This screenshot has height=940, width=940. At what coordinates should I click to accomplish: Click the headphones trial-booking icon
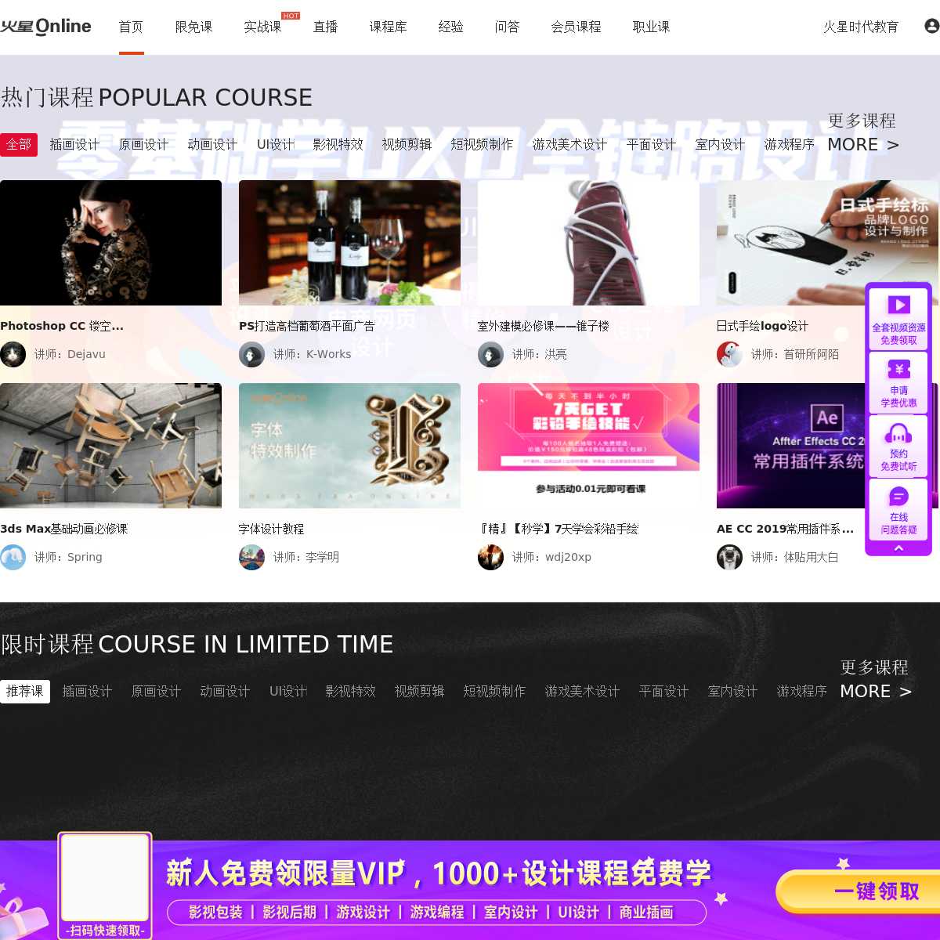coord(898,433)
